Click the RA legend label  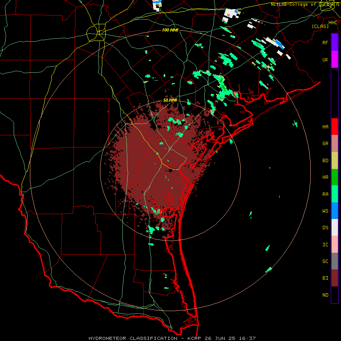[x=325, y=194]
